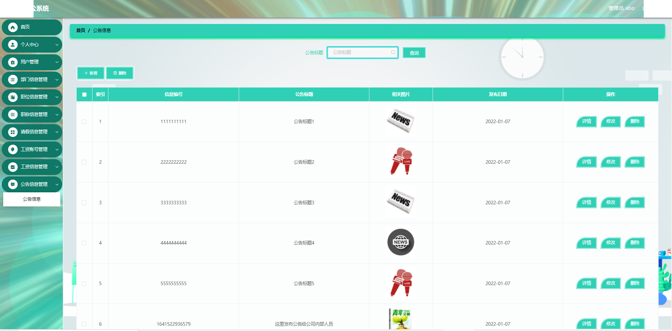The width and height of the screenshot is (672, 331).
Task: Click the 删除 batch delete button above the table
Action: tap(120, 73)
